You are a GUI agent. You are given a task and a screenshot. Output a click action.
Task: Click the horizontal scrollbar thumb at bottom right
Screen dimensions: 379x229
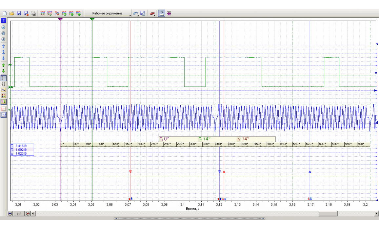point(328,214)
